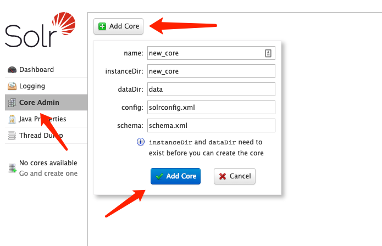Click the blue info icon
Viewport: 382px width, 246px height.
(141, 142)
